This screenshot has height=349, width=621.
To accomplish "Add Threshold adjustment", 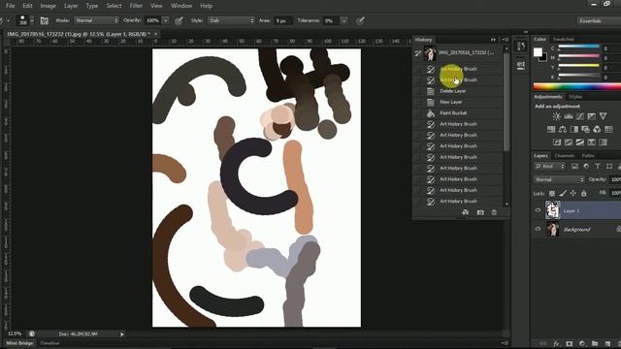I will pos(580,143).
